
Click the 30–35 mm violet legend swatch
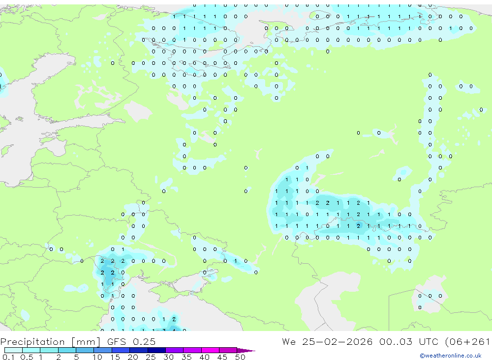pyautogui.click(x=175, y=350)
